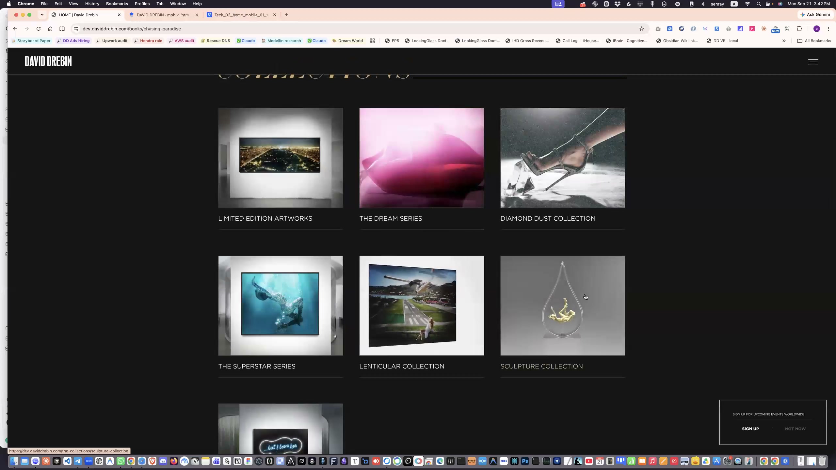Open the Wi-Fi status menu icon

748,4
